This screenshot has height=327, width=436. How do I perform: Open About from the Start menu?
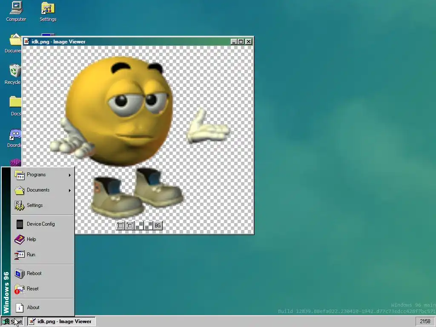pyautogui.click(x=43, y=307)
